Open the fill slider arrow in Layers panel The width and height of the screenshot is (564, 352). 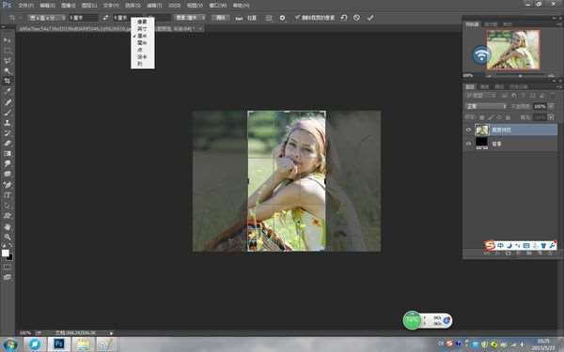tap(551, 117)
